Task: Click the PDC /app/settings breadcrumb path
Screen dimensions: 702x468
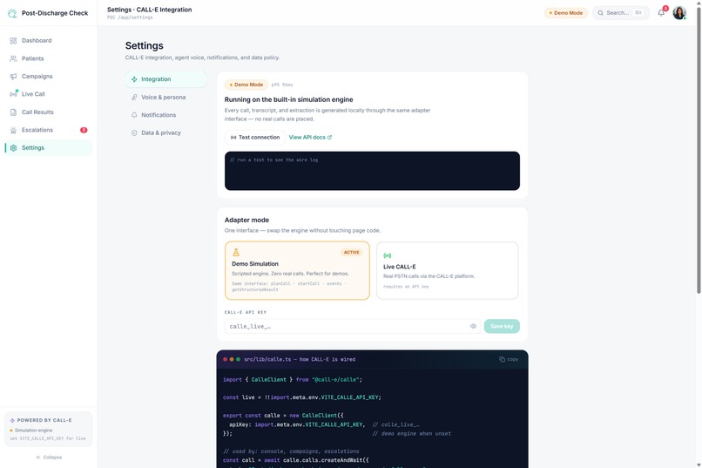Action: (130, 17)
